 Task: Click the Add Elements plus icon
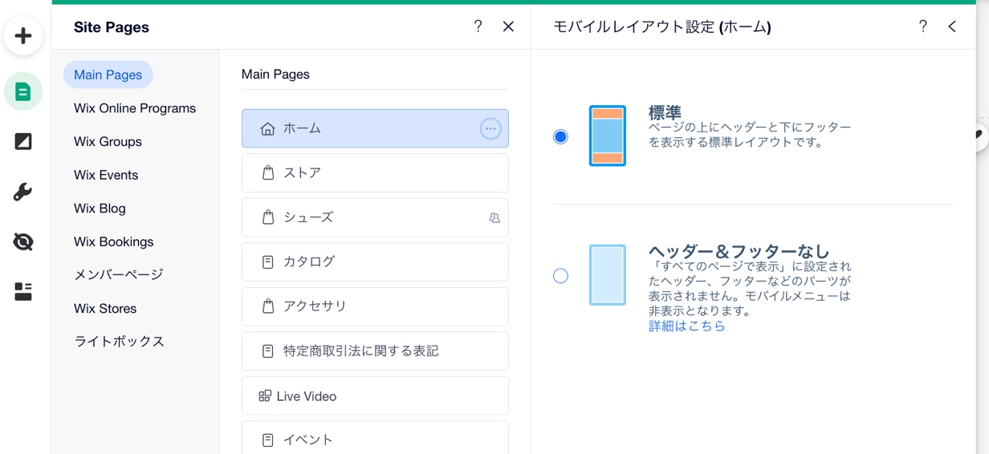tap(23, 36)
